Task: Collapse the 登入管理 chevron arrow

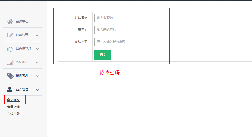Action: click(37, 90)
